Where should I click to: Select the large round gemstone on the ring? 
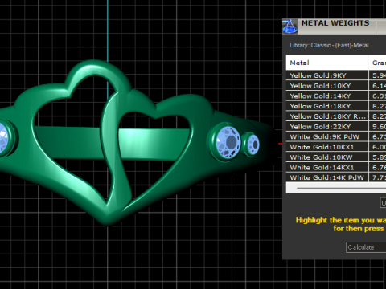coord(228,142)
